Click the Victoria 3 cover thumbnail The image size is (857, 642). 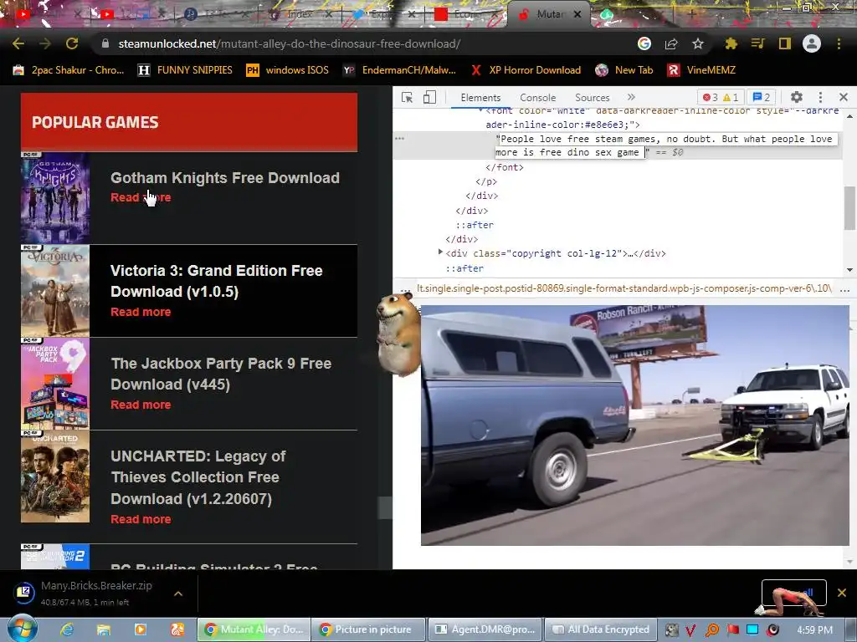tap(55, 291)
